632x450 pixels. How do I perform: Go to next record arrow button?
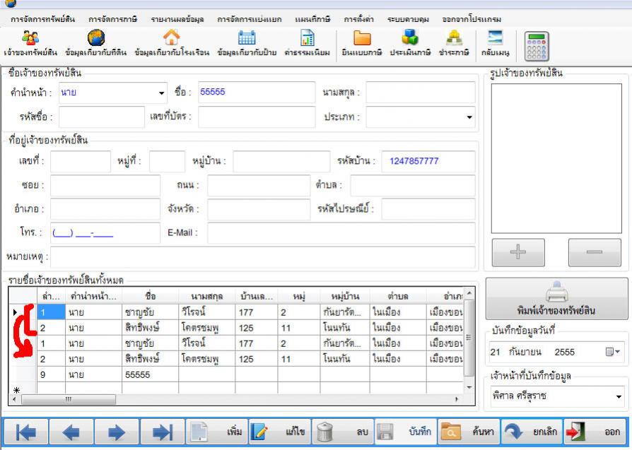tap(117, 432)
